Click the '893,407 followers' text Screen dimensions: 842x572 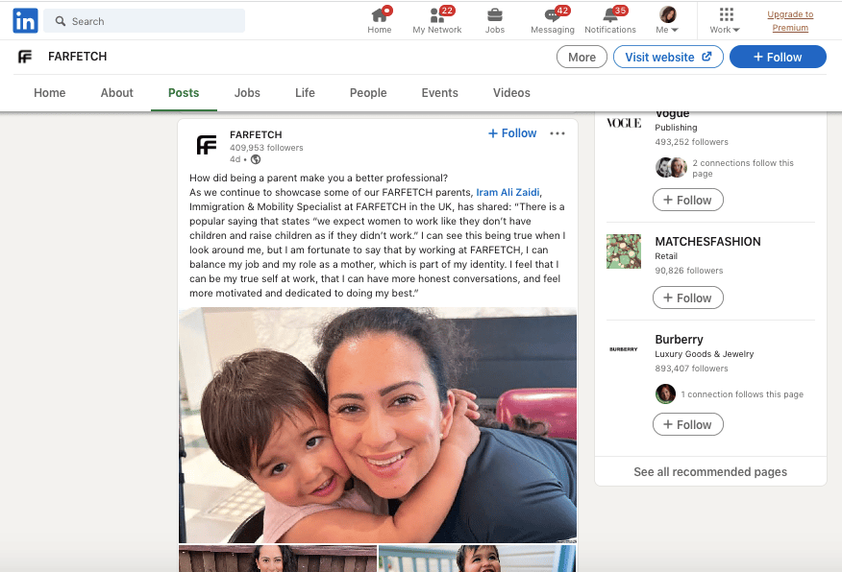click(x=691, y=369)
